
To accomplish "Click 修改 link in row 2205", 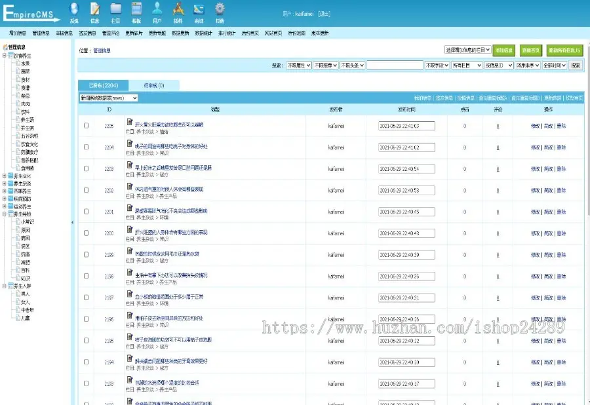I will coord(535,126).
